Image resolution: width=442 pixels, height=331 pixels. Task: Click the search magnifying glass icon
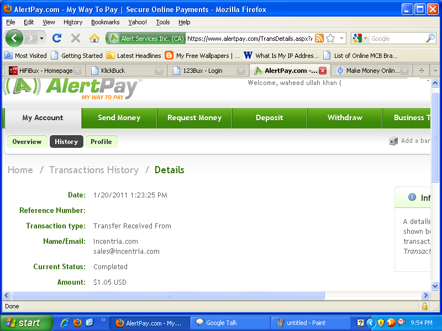[430, 38]
